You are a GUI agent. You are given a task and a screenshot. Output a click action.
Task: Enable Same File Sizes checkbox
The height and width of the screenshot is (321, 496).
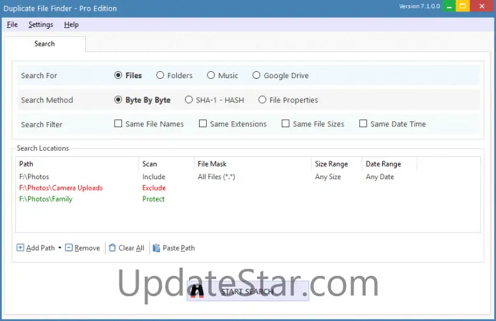[x=286, y=123]
